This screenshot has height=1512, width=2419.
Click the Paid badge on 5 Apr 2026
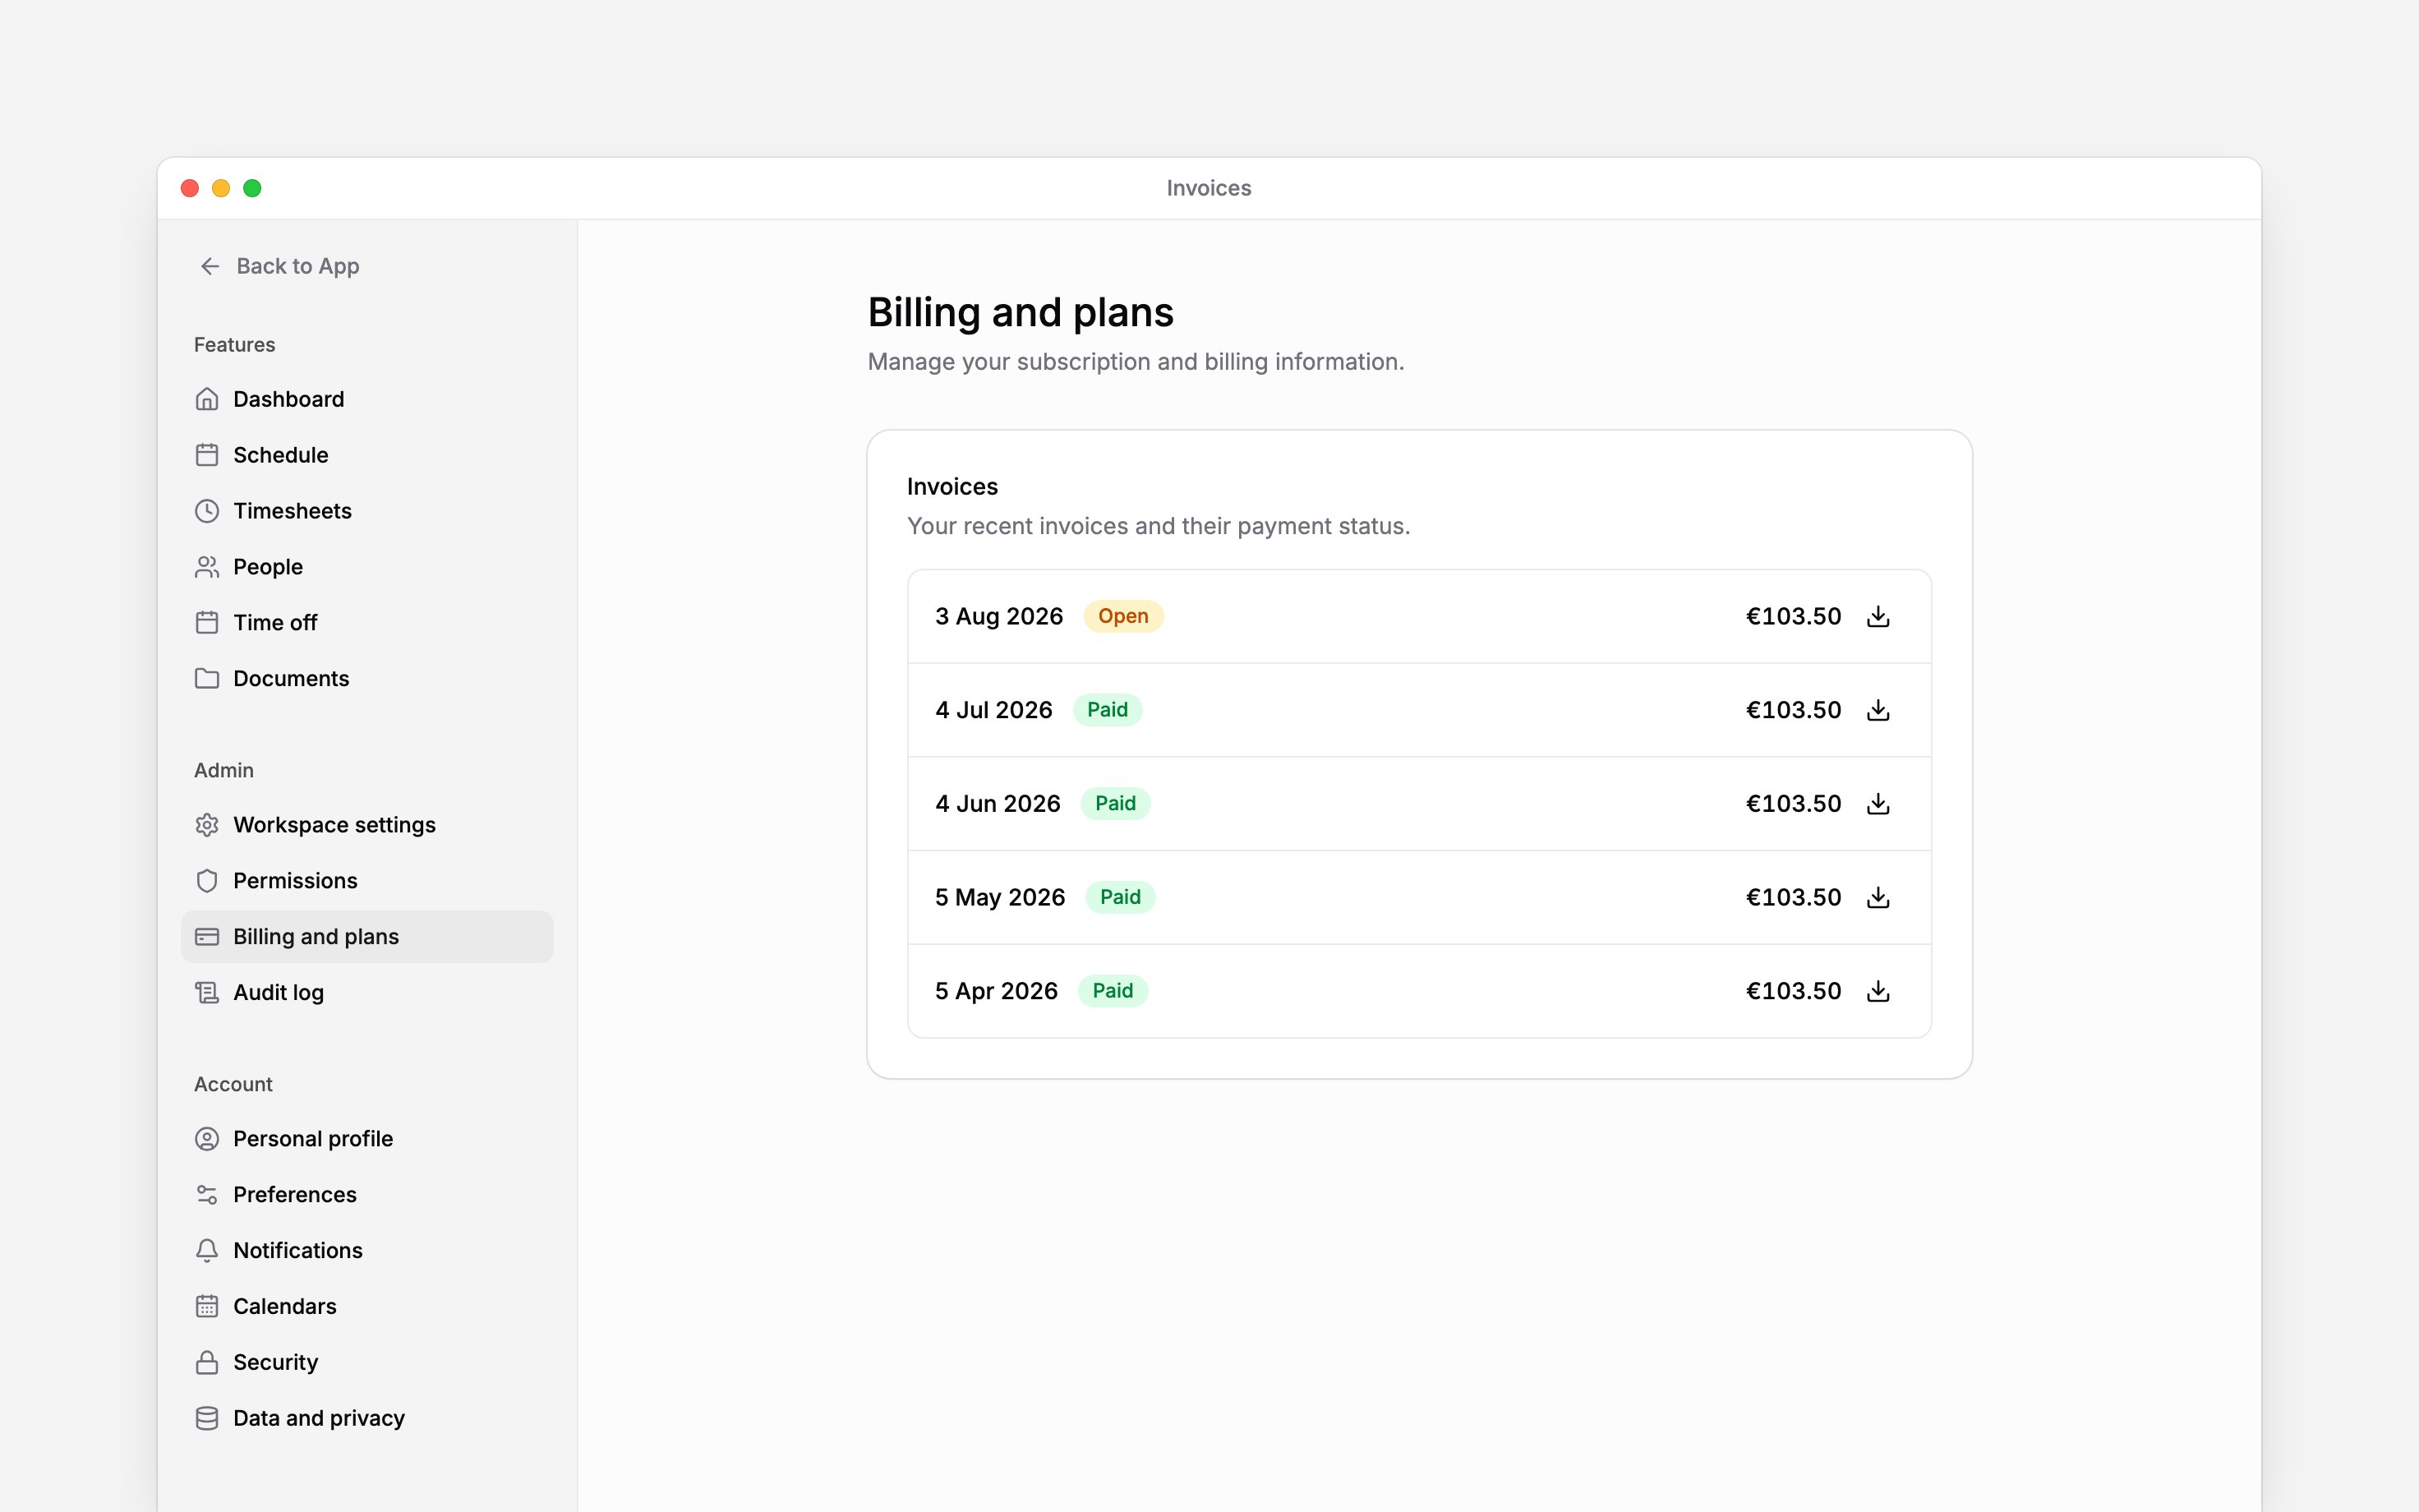pyautogui.click(x=1113, y=991)
